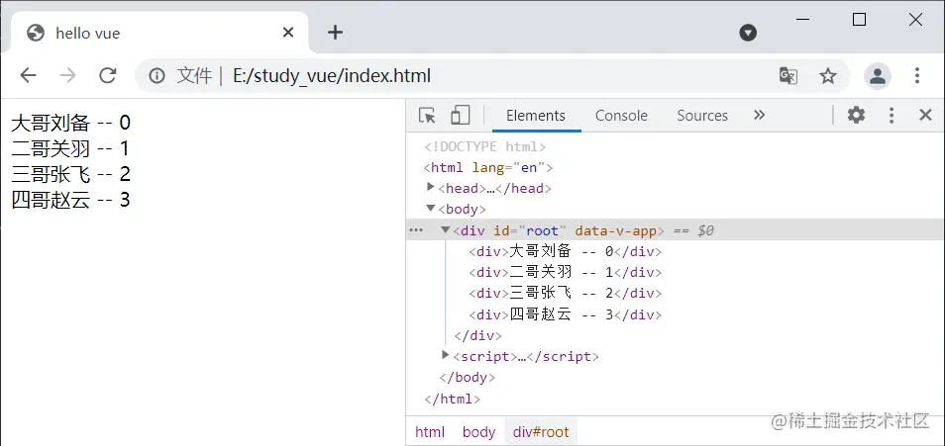The height and width of the screenshot is (446, 945).
Task: Click the tab search down-arrow icon
Action: click(x=748, y=33)
